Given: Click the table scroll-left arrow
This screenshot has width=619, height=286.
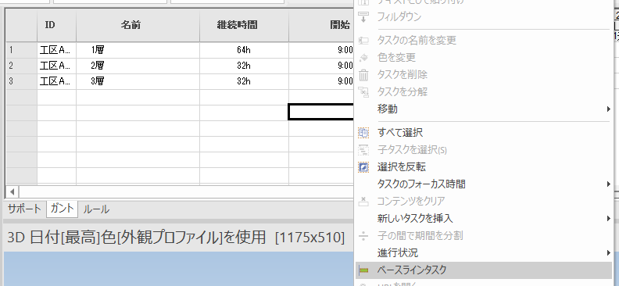Looking at the screenshot, I should 13,192.
